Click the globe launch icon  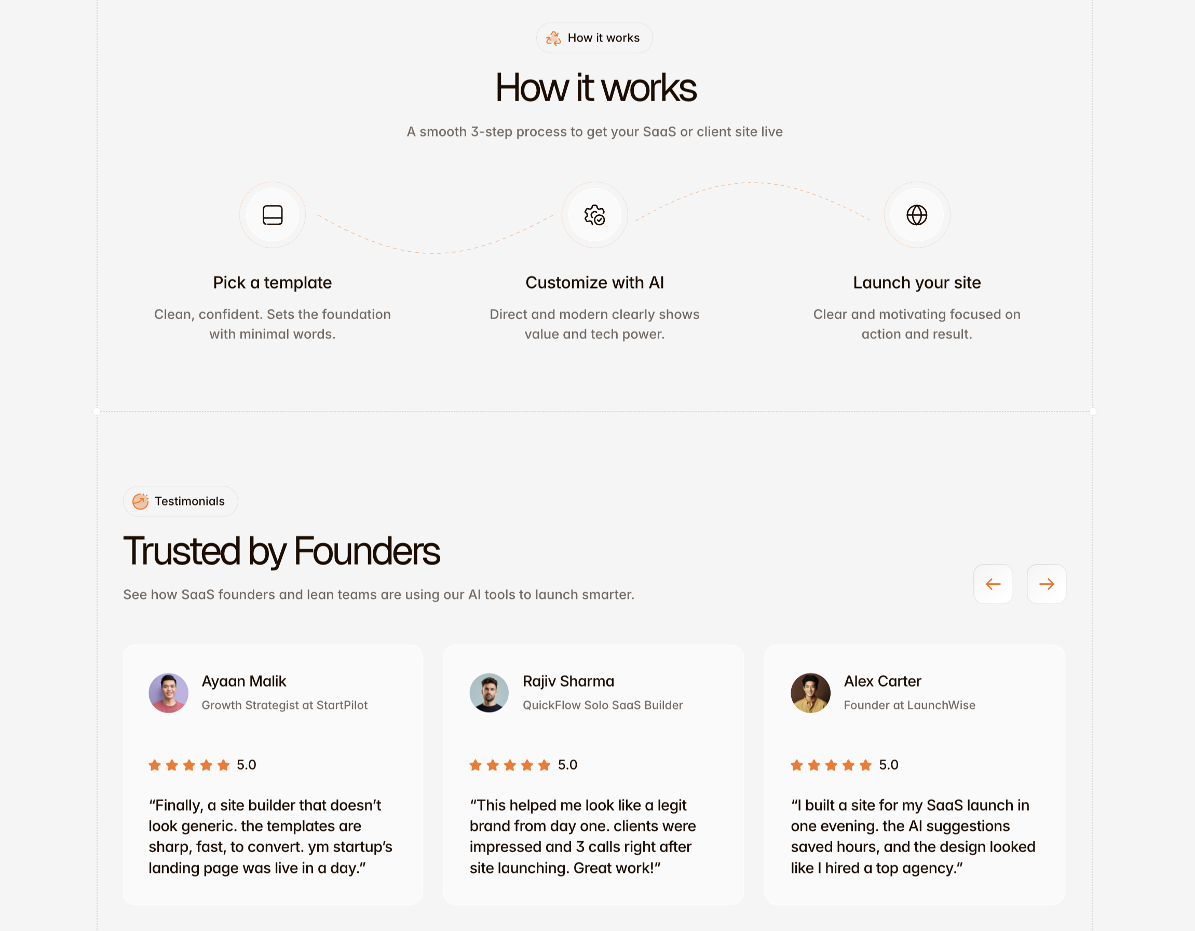click(916, 215)
